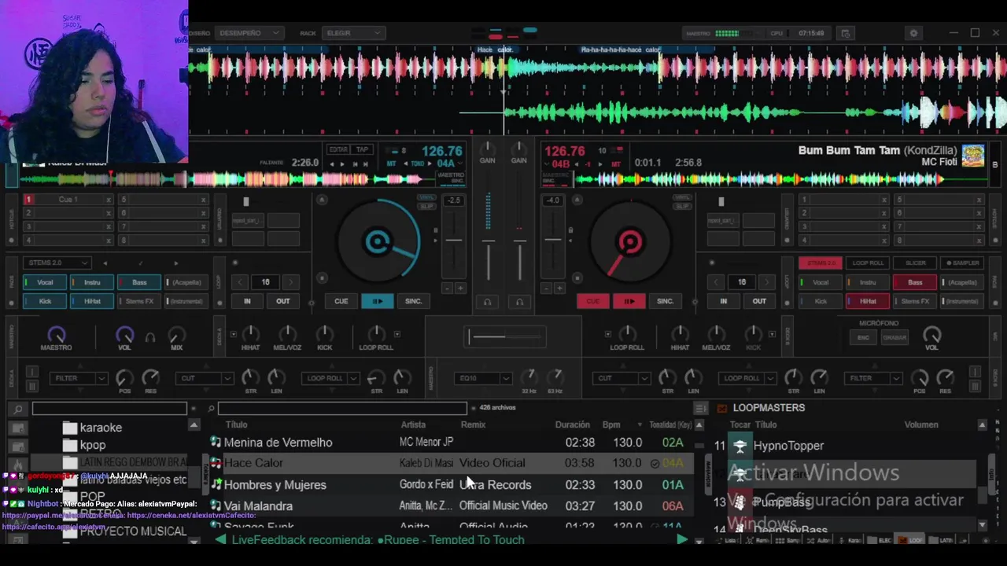Viewport: 1007px width, 566px height.
Task: Toggle left deck headphone cue icon
Action: click(x=487, y=302)
